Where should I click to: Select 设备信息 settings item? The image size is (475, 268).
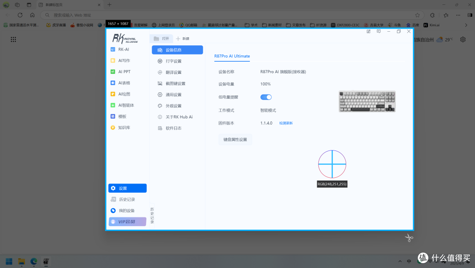click(x=177, y=50)
